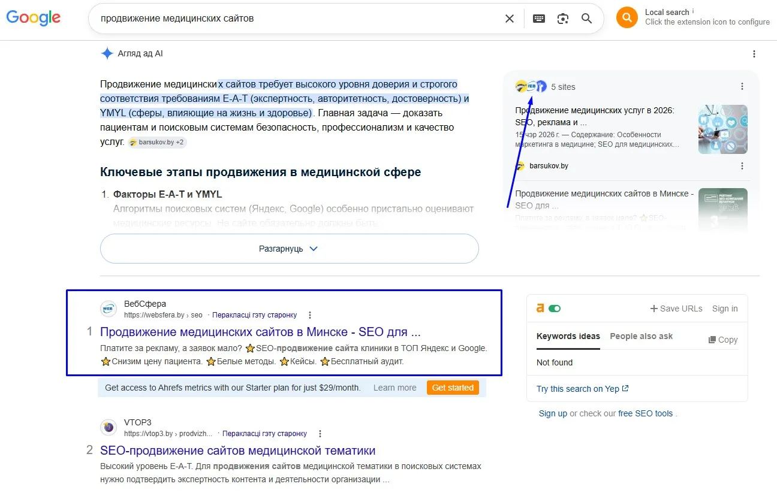Screen dimensions: 777x502
Task: Click the https://vtop3.by URL breadcrumb
Action: click(168, 434)
